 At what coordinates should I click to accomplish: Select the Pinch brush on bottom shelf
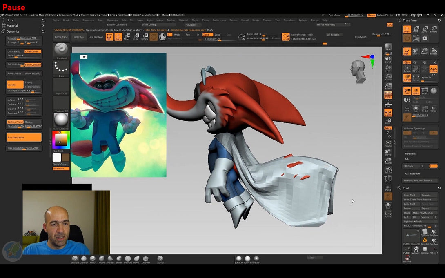(x=93, y=259)
